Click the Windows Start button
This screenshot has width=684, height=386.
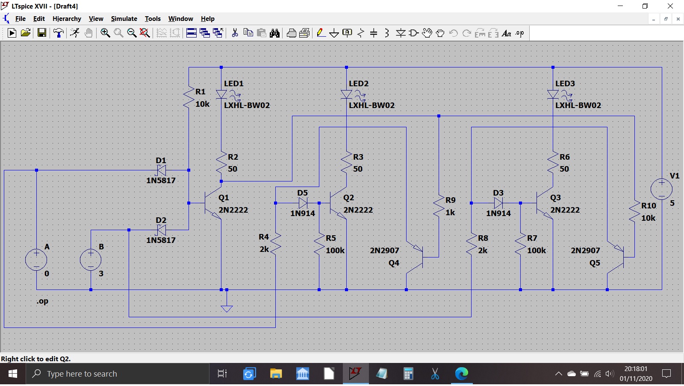click(13, 374)
